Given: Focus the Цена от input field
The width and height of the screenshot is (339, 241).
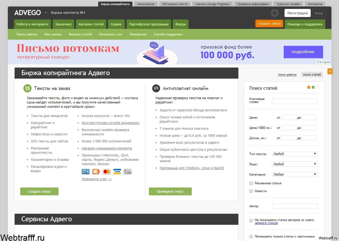Looking at the screenshot, I should [x=289, y=118].
